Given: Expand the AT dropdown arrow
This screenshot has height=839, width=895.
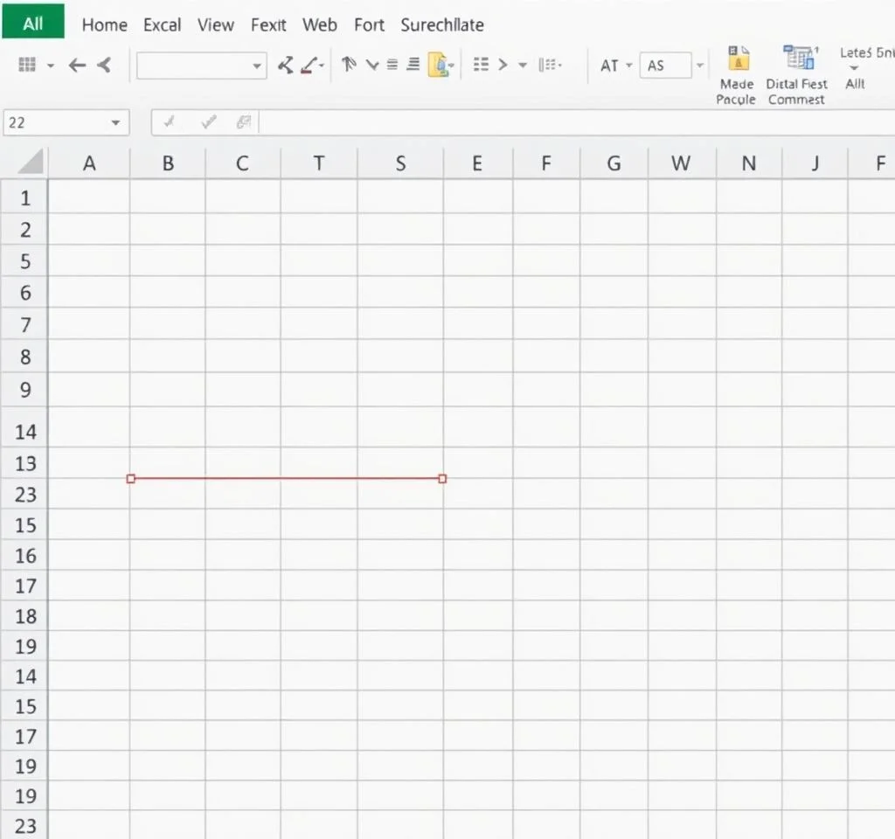Looking at the screenshot, I should (628, 66).
